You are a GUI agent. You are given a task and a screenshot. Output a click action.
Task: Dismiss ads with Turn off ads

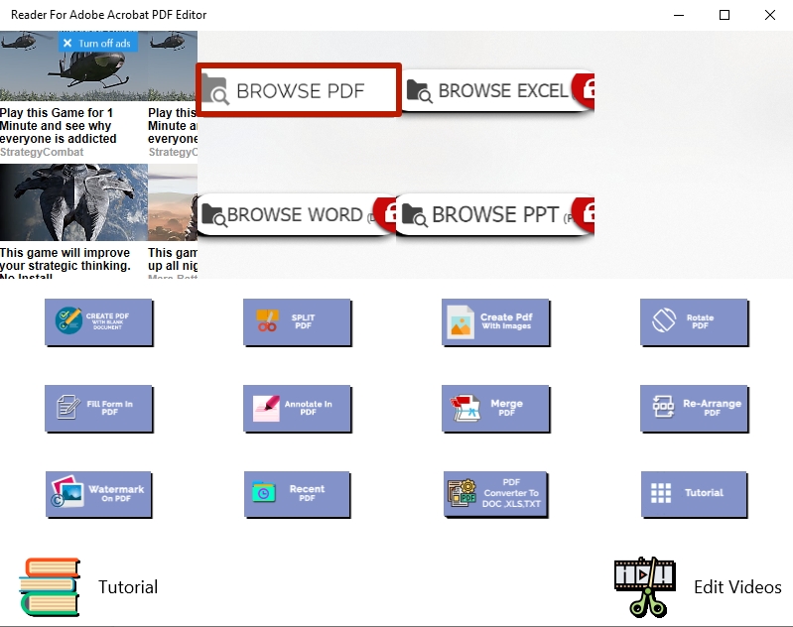pyautogui.click(x=96, y=44)
